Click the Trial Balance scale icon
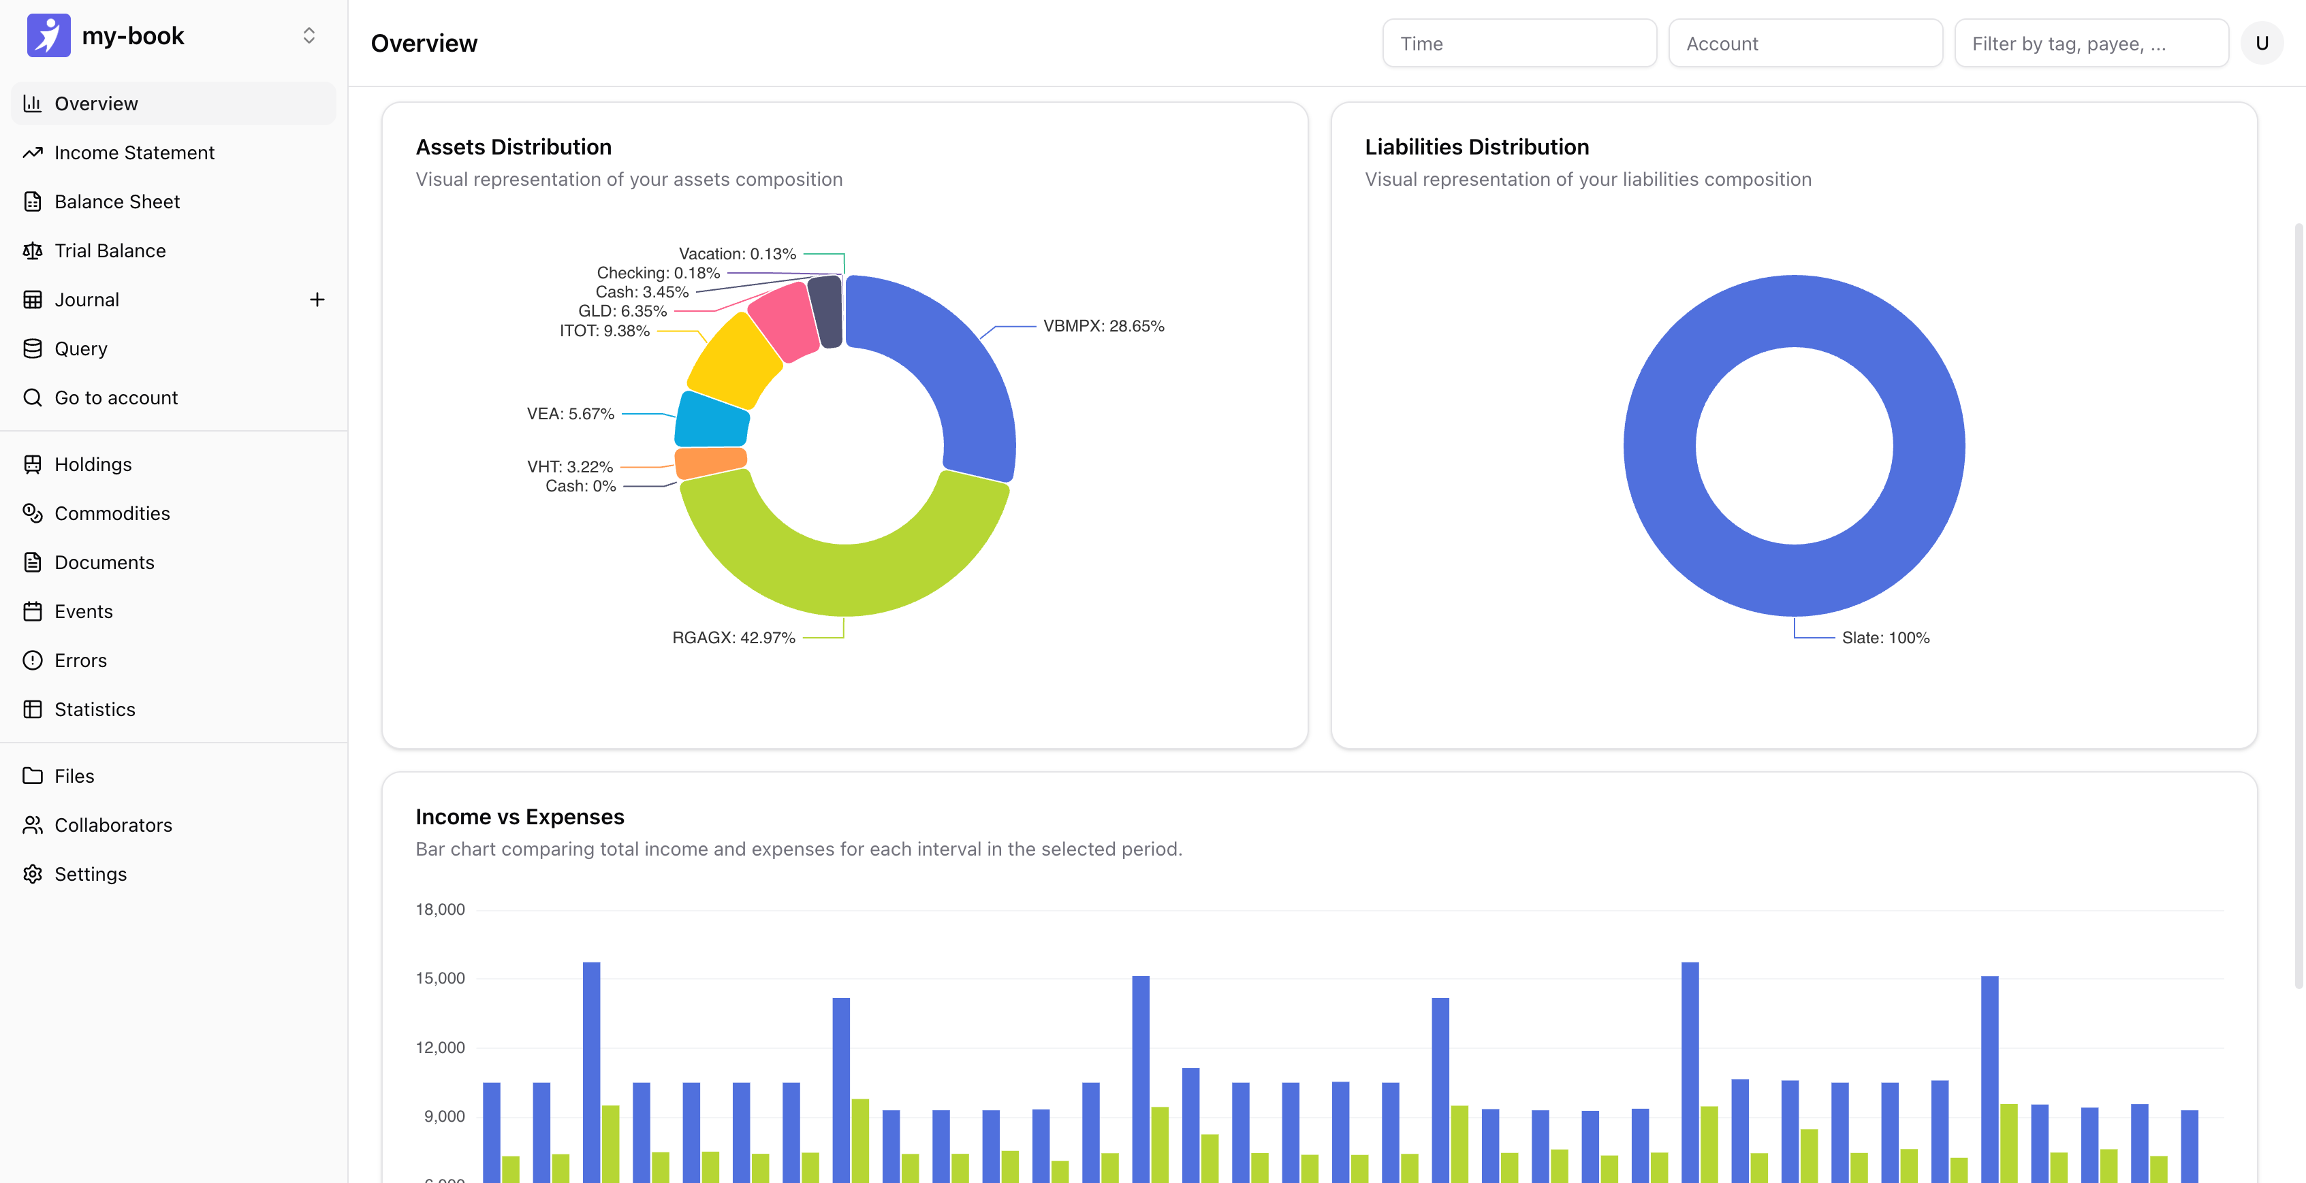Viewport: 2306px width, 1183px height. point(33,250)
